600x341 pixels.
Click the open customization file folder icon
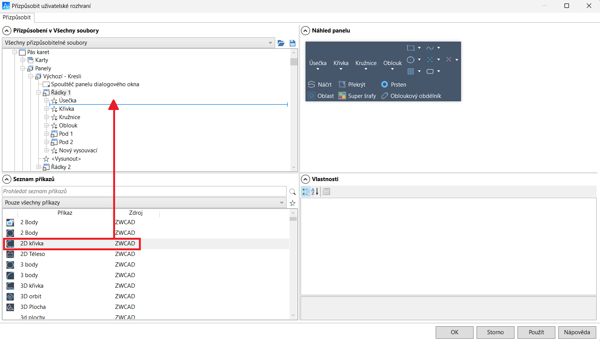281,43
